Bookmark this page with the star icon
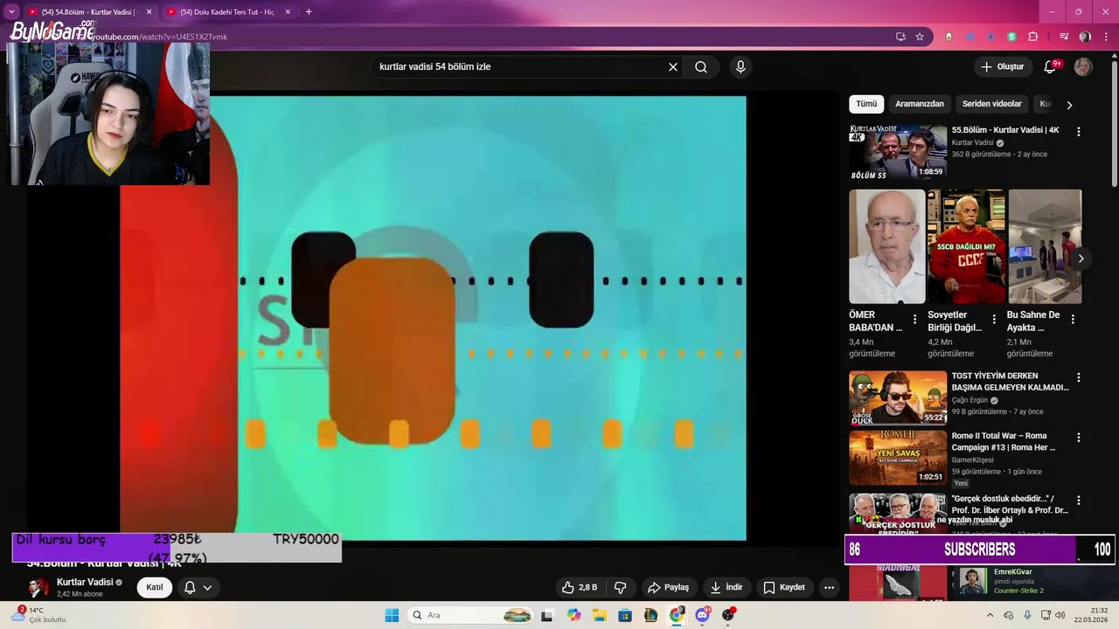Viewport: 1119px width, 629px height. coord(920,37)
